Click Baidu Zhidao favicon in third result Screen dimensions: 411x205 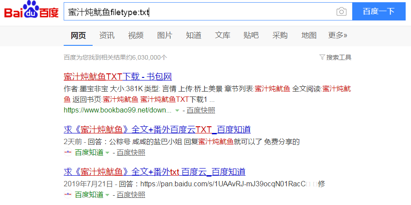(68, 194)
